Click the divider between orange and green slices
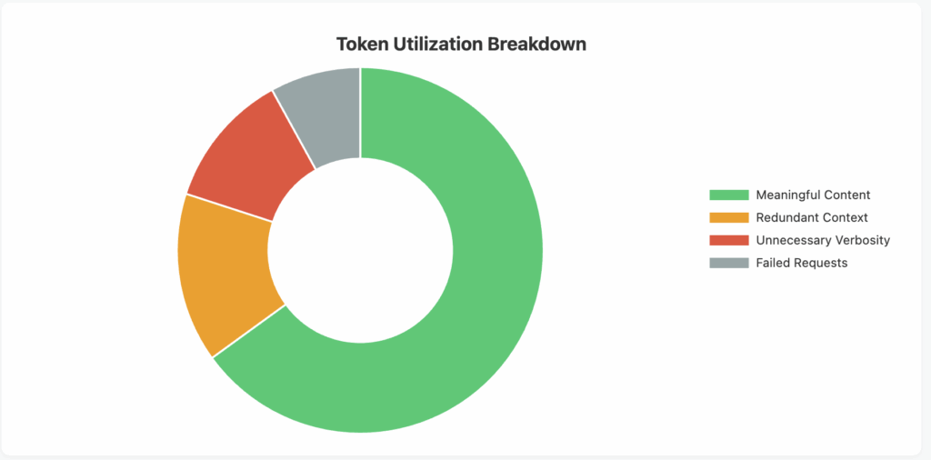This screenshot has width=931, height=460. pos(248,331)
